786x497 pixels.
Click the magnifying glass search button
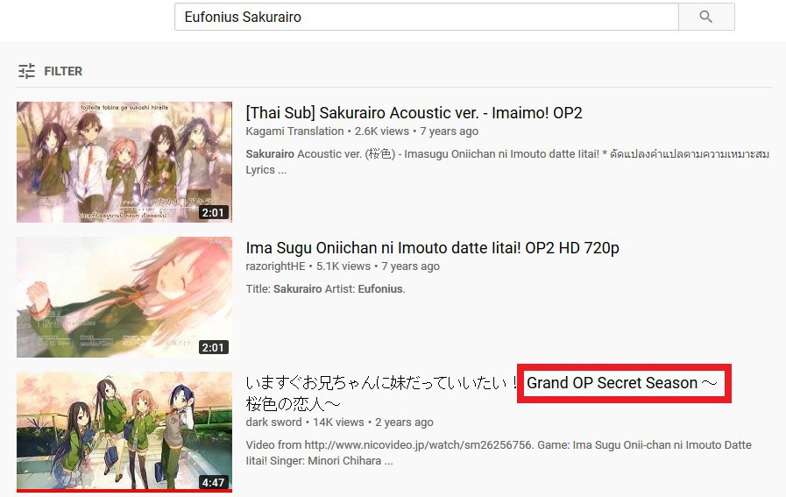tap(706, 17)
